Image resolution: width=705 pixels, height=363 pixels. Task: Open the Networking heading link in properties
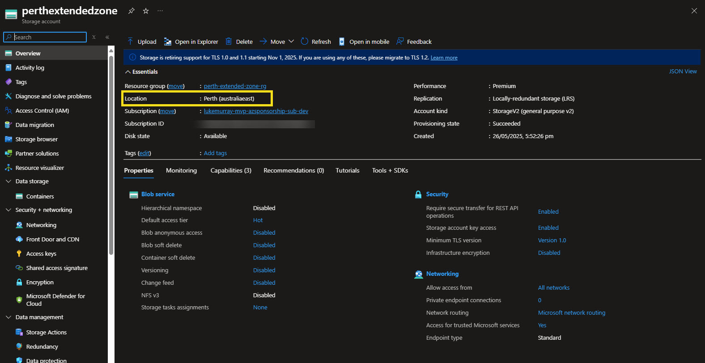[x=442, y=274]
